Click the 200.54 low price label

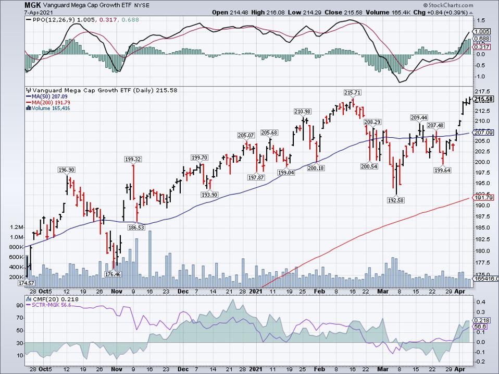click(x=369, y=166)
